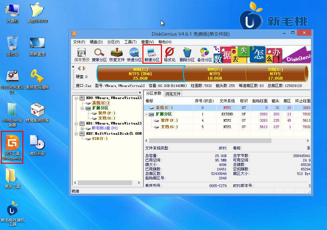Select 系统(C:) in the disk tree
This screenshot has width=327, height=230.
(101, 103)
